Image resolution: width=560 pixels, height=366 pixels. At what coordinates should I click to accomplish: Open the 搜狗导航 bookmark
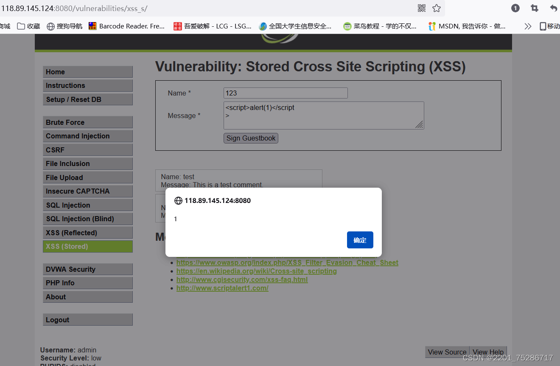[64, 26]
